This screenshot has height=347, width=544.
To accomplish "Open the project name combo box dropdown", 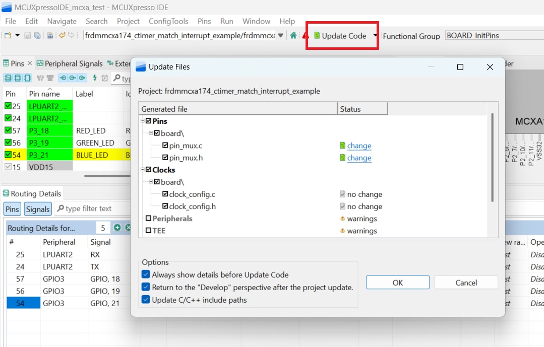I will [x=281, y=35].
